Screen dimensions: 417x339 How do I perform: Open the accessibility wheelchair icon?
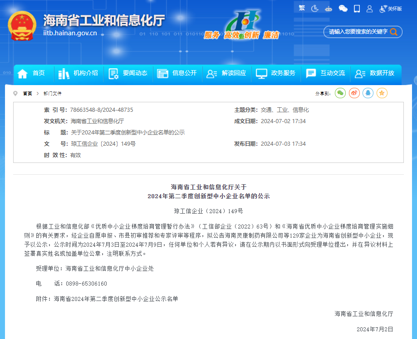click(315, 8)
